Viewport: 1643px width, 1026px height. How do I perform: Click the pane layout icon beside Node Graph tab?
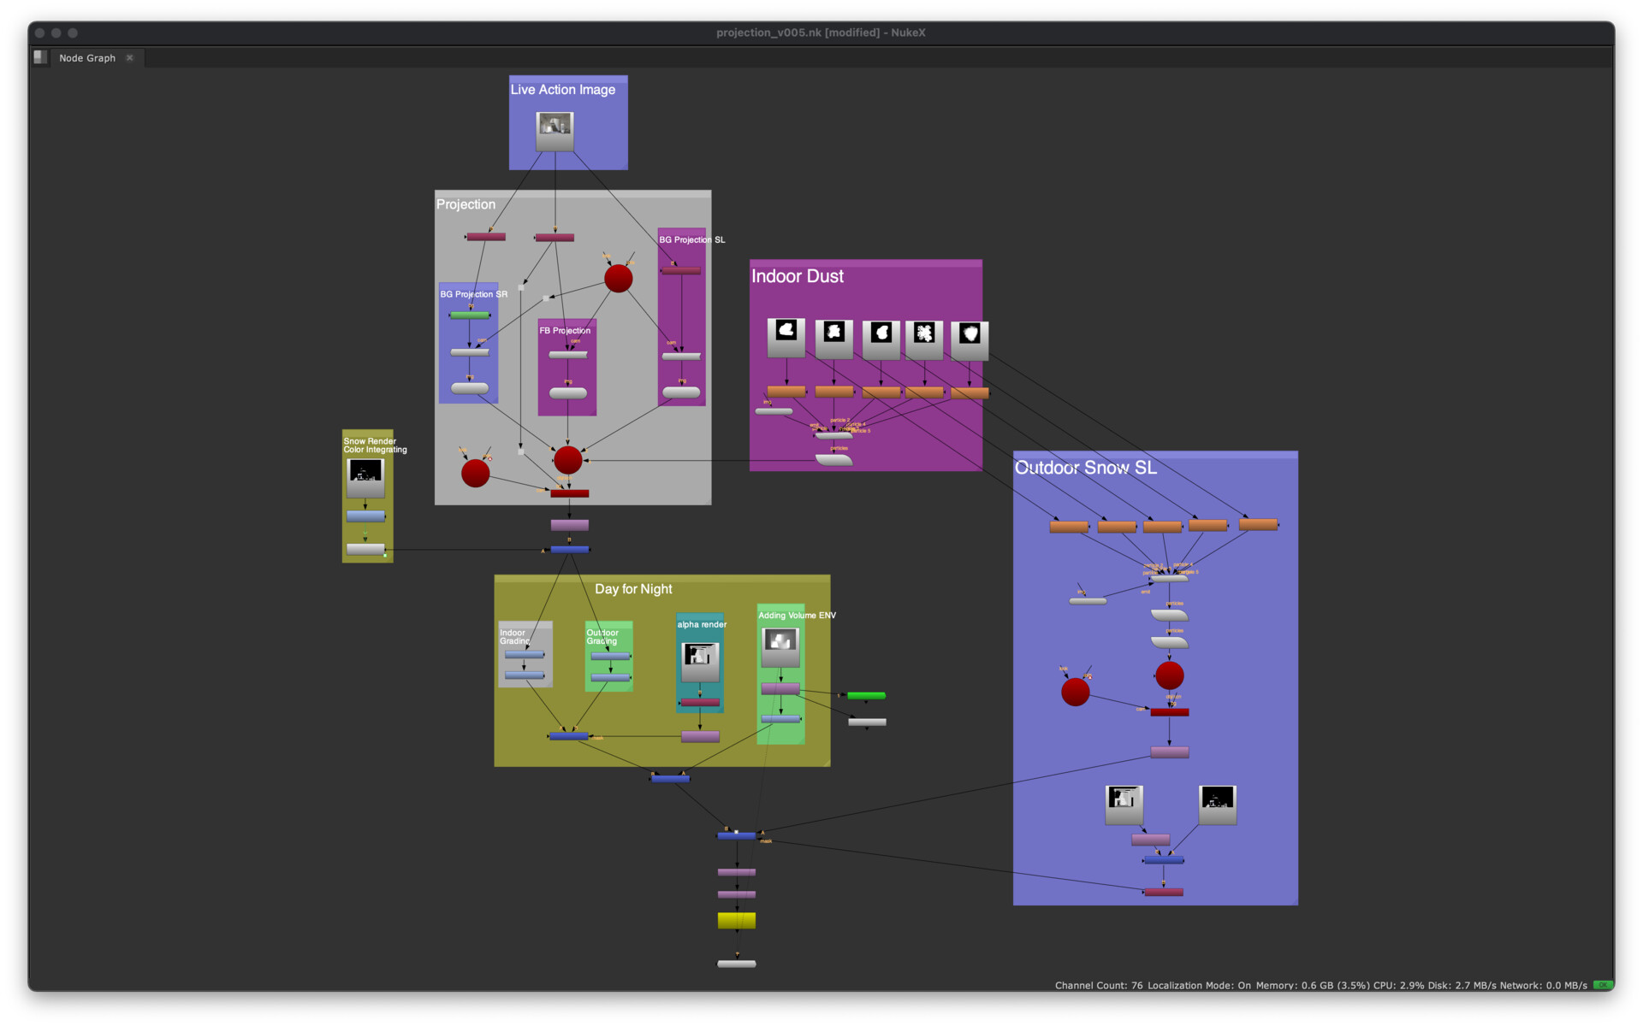tap(39, 57)
